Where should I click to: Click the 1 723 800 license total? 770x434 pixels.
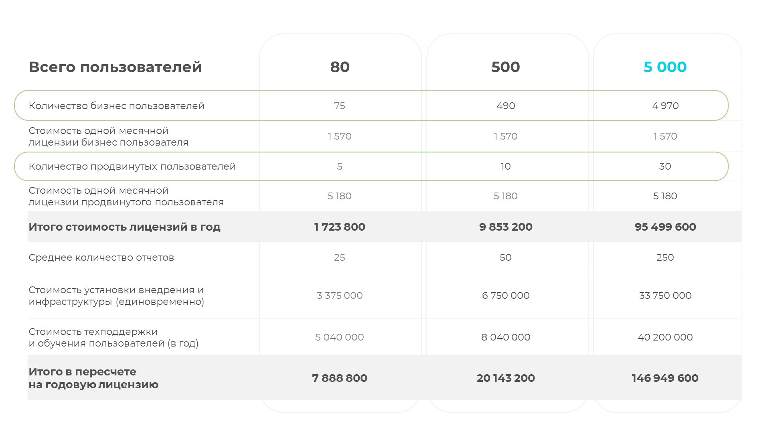340,227
